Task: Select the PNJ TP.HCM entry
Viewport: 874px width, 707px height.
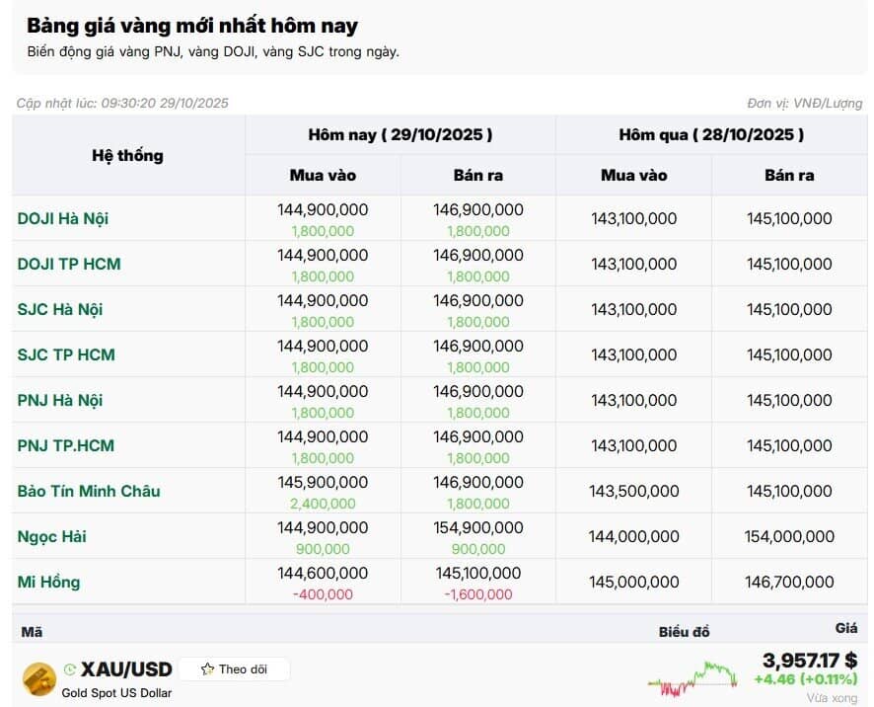Action: click(x=65, y=445)
